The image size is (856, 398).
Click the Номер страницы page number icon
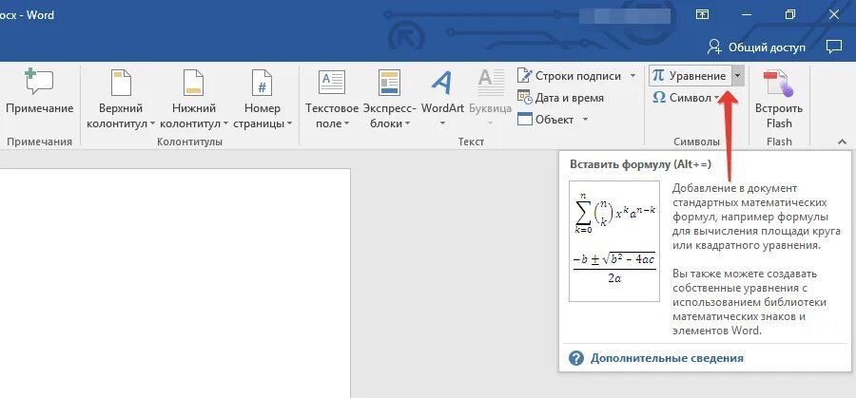pyautogui.click(x=263, y=83)
